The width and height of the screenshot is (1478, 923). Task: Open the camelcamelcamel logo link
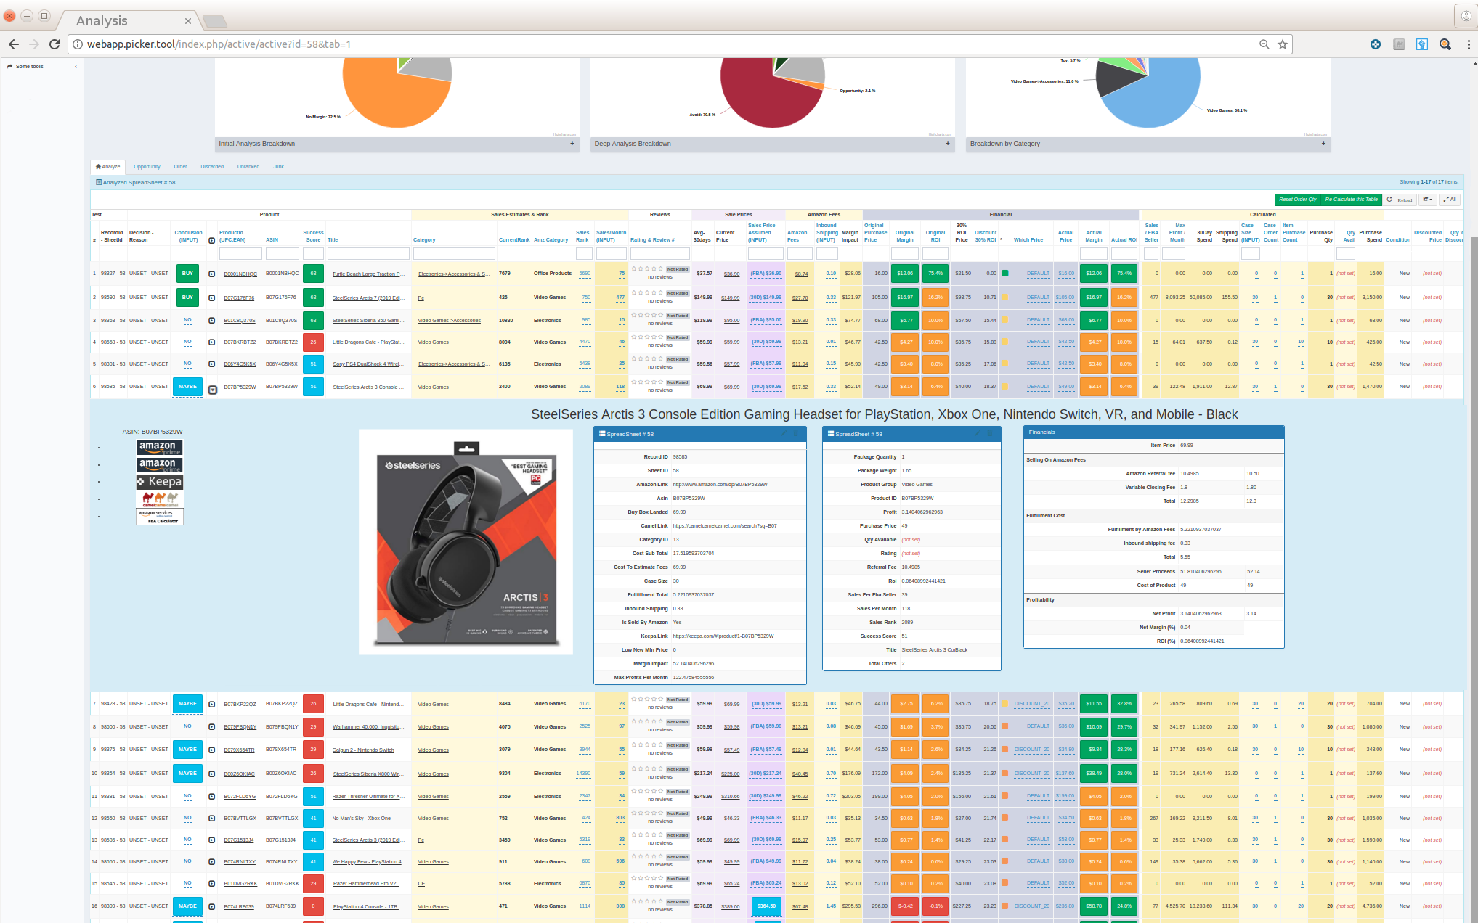pos(160,499)
